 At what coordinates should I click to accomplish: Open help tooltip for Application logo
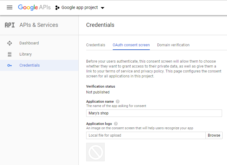(116, 124)
